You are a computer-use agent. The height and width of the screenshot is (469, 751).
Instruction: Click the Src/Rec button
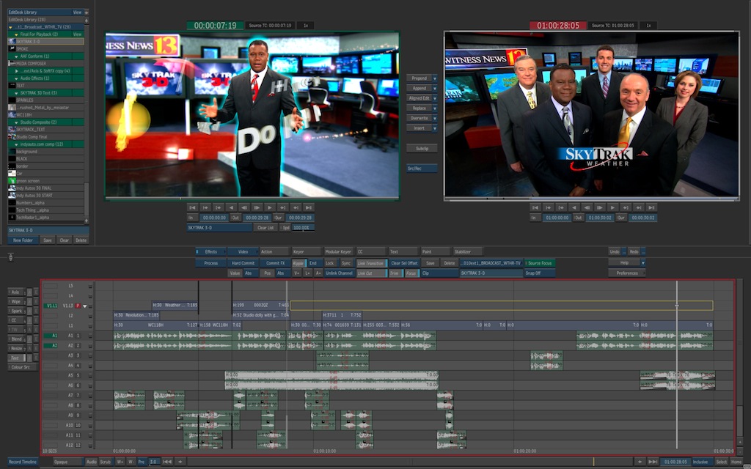422,169
